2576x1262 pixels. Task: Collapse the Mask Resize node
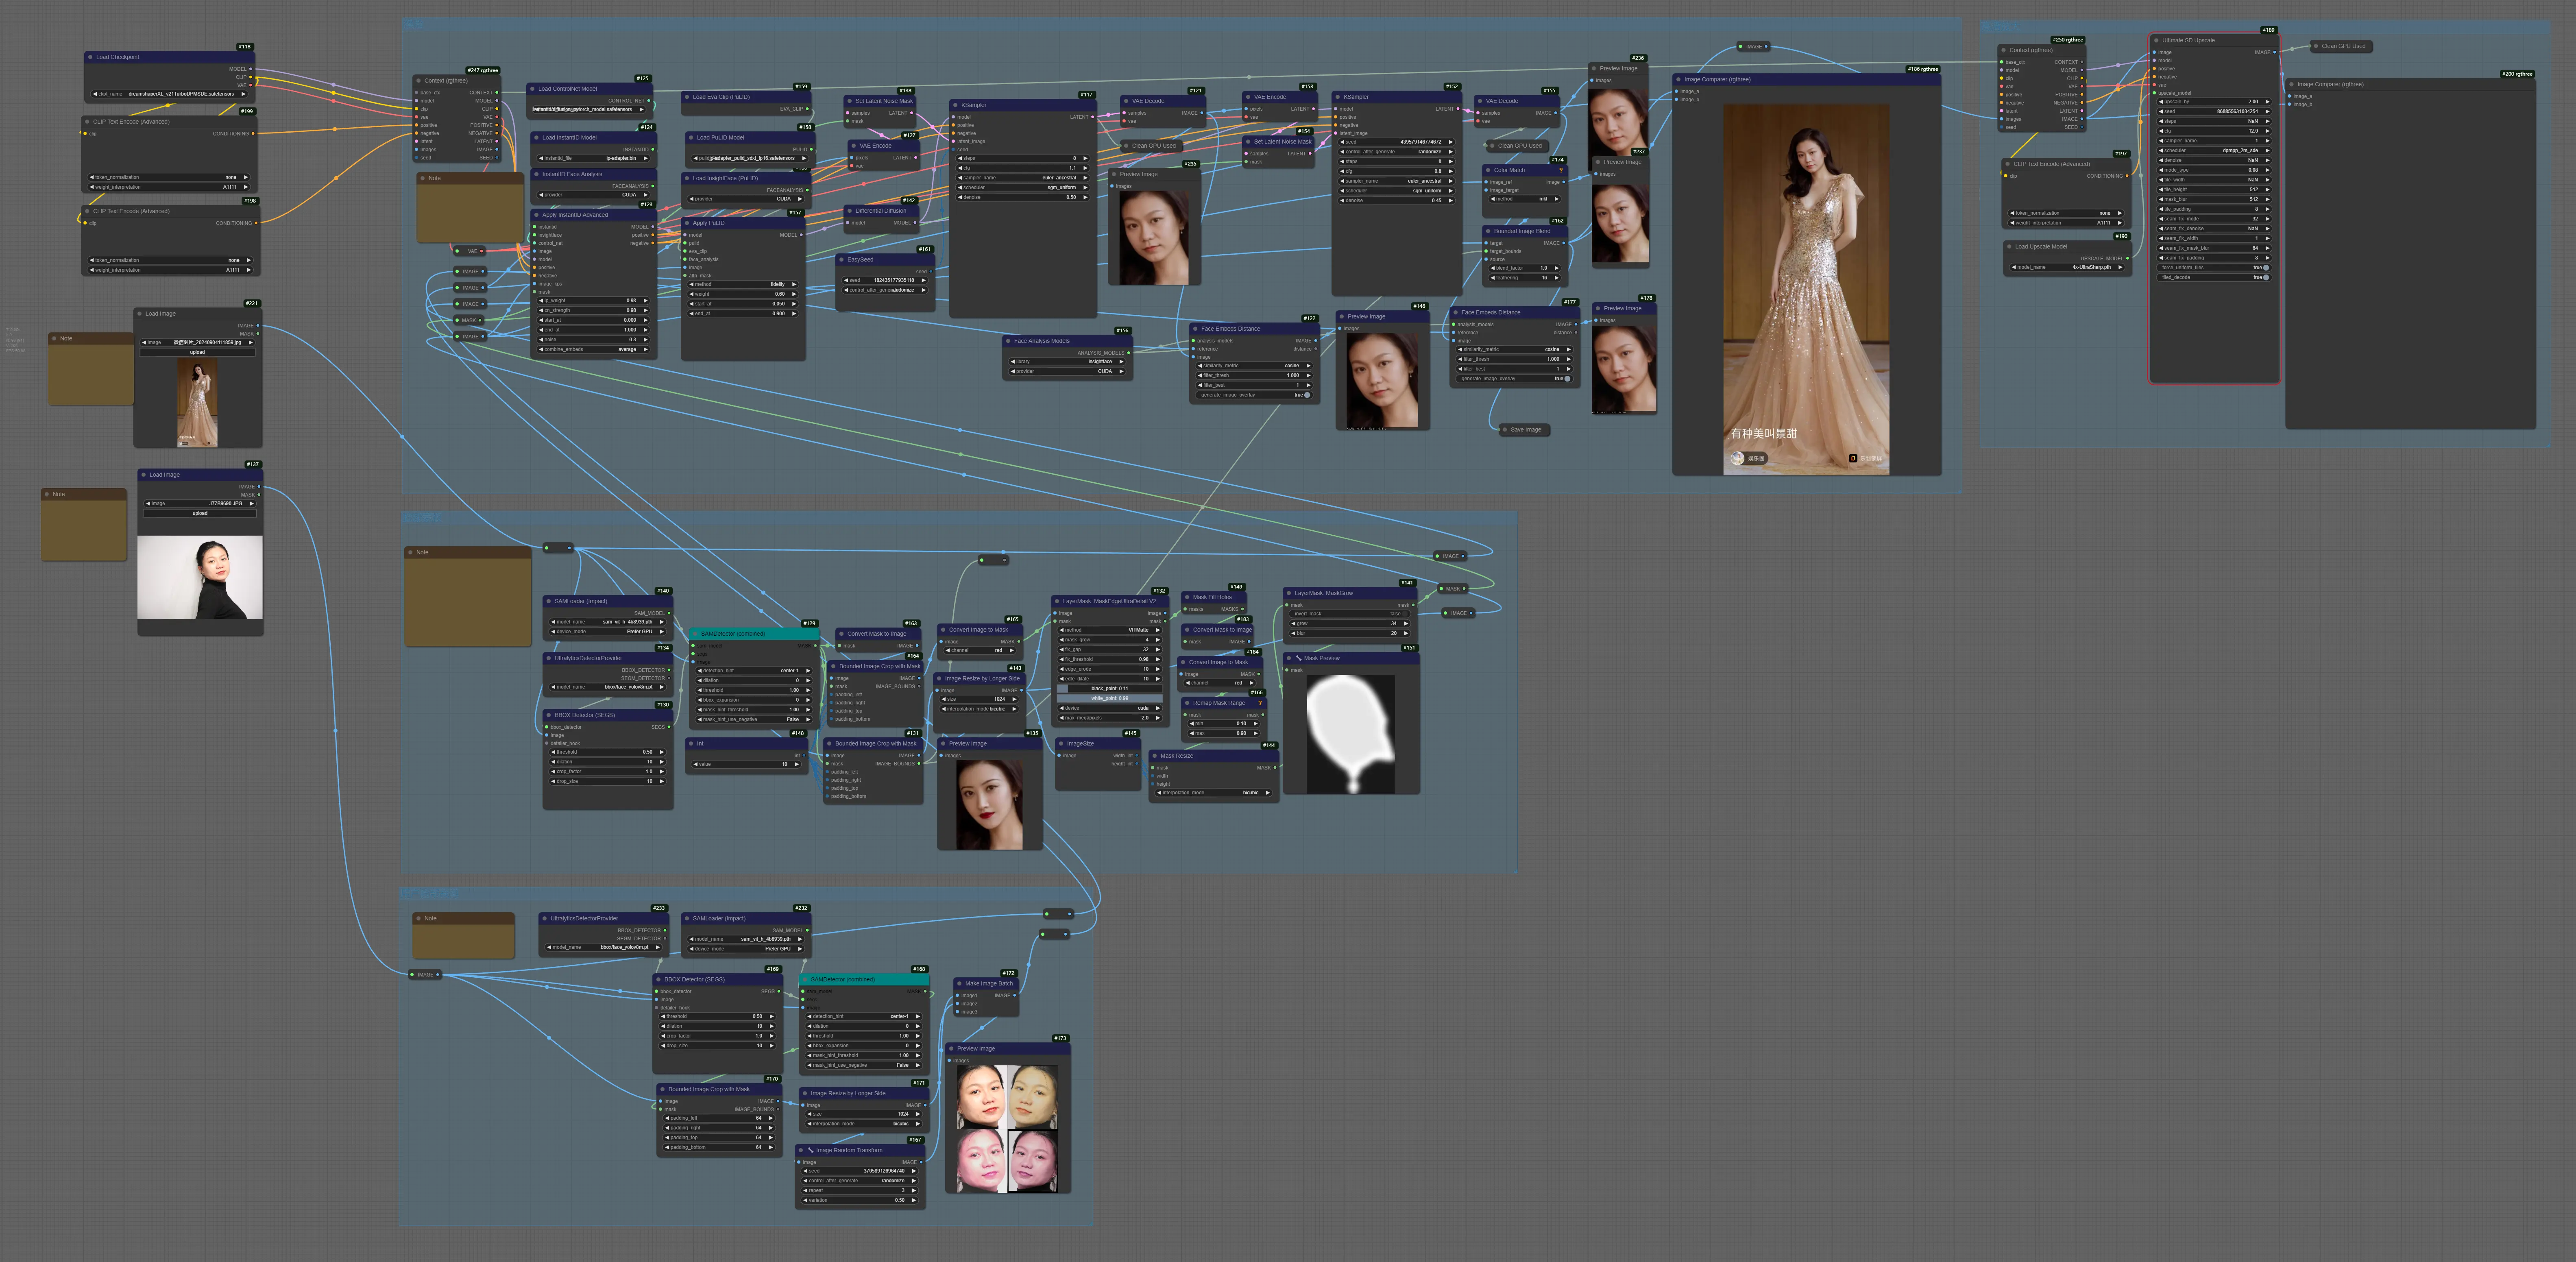coord(1154,756)
